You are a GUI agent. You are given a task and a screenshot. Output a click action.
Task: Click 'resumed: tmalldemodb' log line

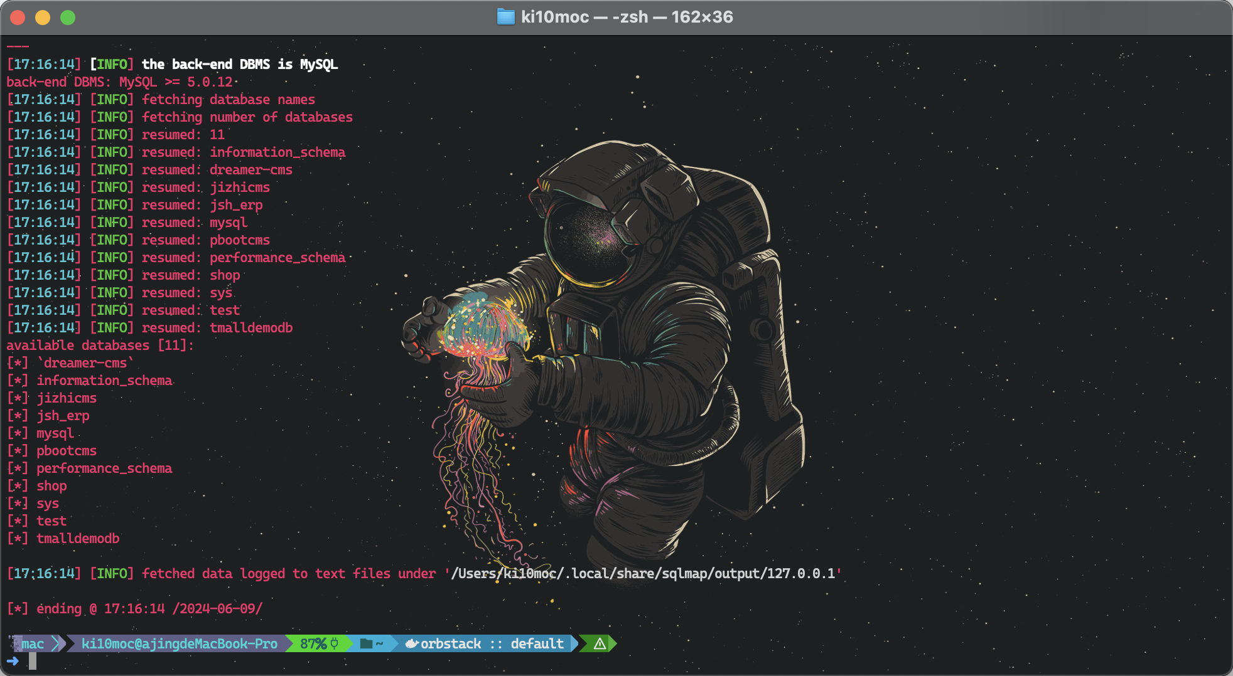(217, 328)
